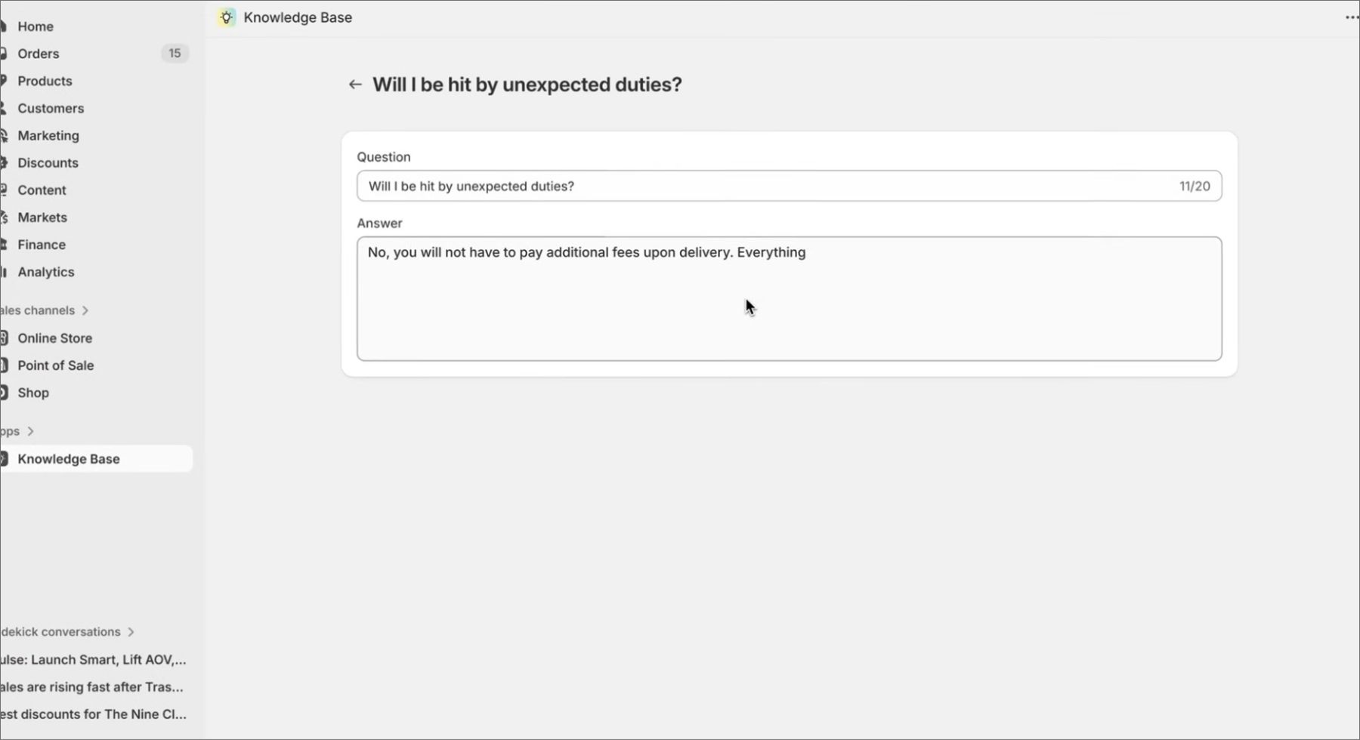Image resolution: width=1360 pixels, height=740 pixels.
Task: Open the conversation about discounts for The Nine
Action: point(93,714)
